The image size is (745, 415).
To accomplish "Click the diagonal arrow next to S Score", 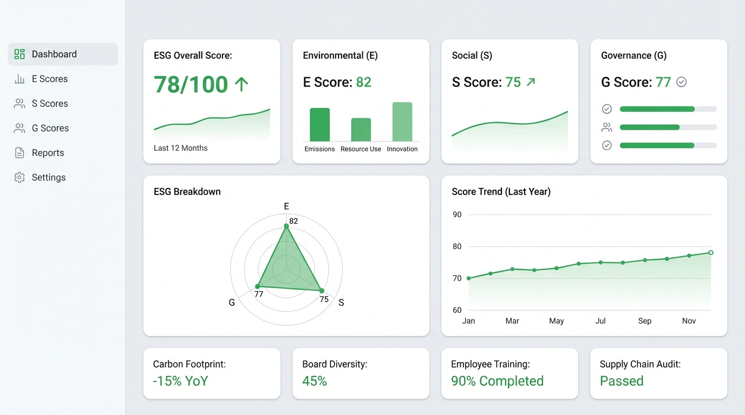I will [531, 82].
